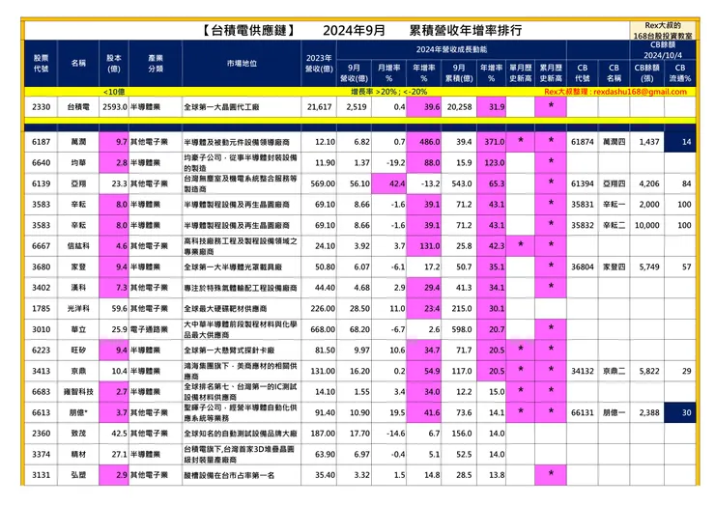Image resolution: width=715 pixels, height=505 pixels.
Task: Click CB code 36804
Action: pyautogui.click(x=583, y=267)
